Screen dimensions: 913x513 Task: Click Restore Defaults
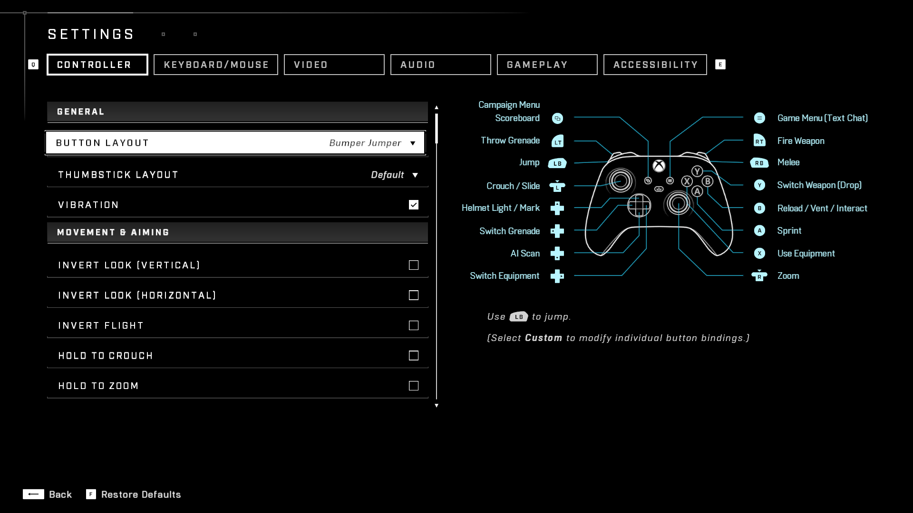(134, 494)
